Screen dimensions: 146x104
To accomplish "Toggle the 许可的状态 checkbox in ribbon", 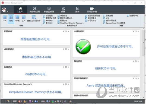I will click(x=86, y=21).
